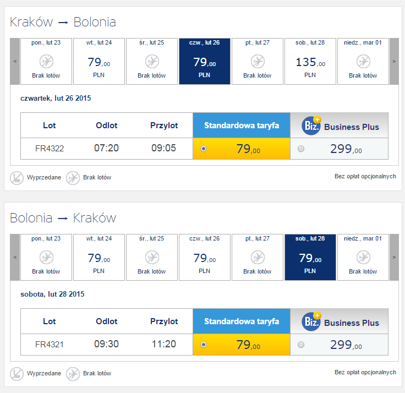Go to later dates for Bolonia–Kraków
The image size is (405, 393).
(393, 257)
